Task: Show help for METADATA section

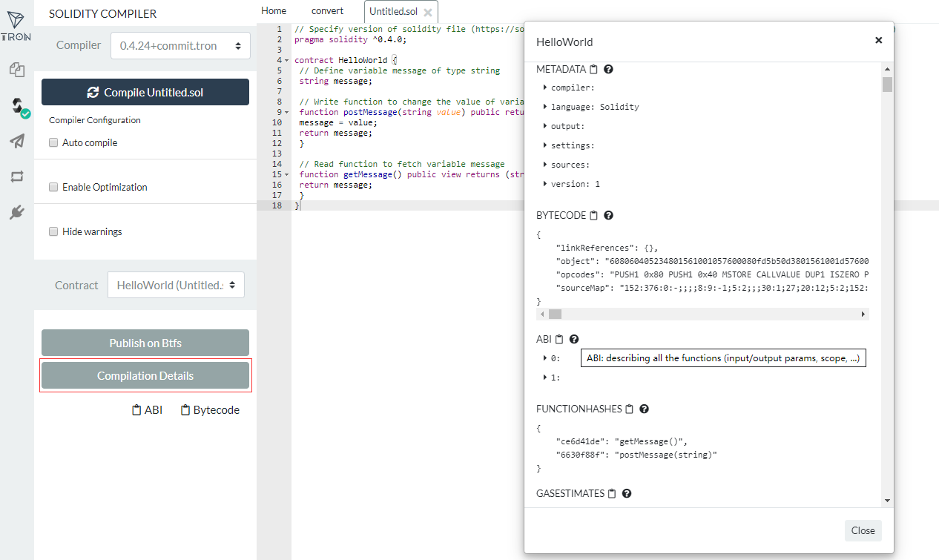Action: point(609,70)
